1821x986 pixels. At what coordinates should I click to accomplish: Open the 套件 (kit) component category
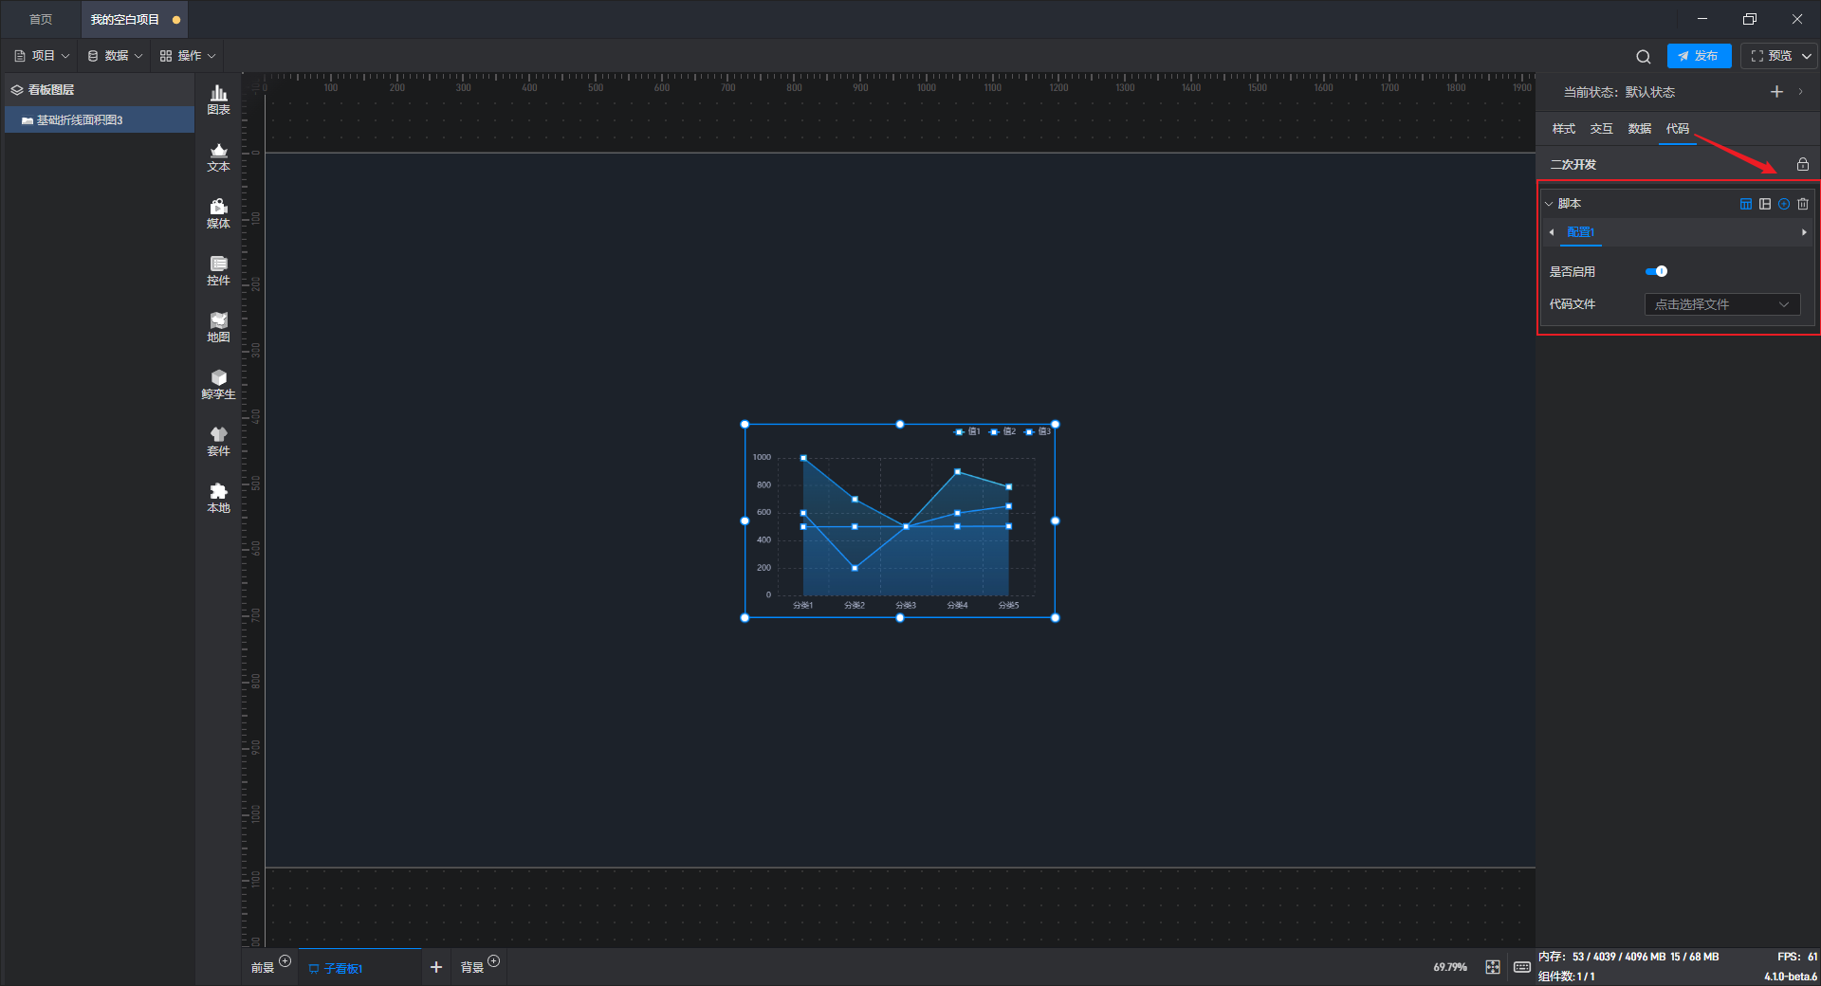218,441
